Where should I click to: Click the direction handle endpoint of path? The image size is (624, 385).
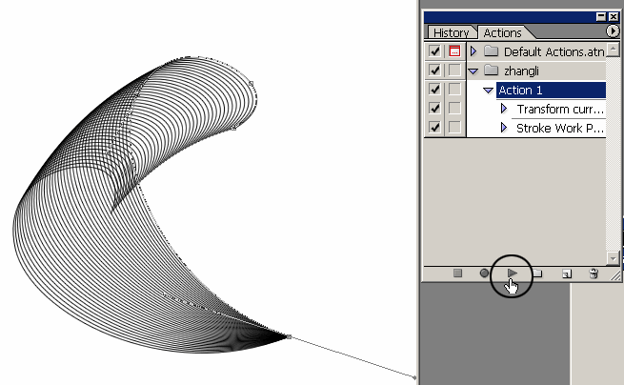tap(414, 377)
